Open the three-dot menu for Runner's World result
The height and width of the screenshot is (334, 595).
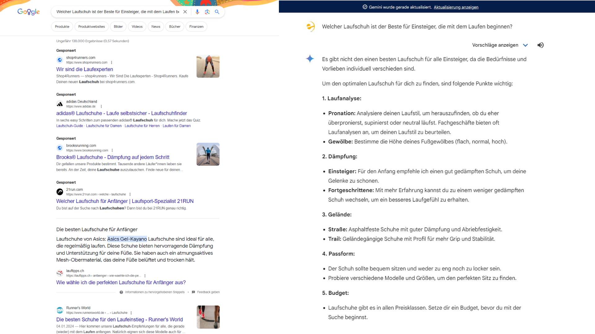(x=131, y=313)
